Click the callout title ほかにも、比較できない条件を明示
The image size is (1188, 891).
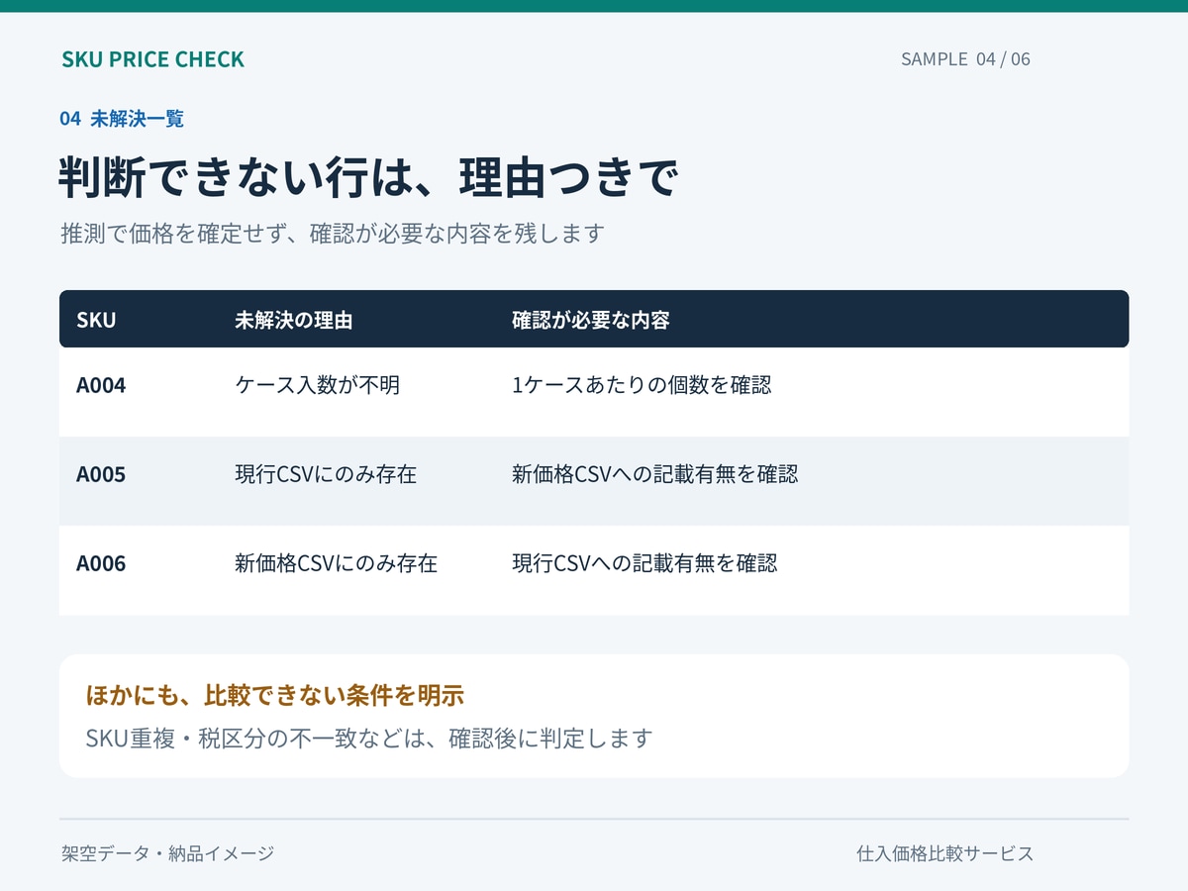pos(275,696)
